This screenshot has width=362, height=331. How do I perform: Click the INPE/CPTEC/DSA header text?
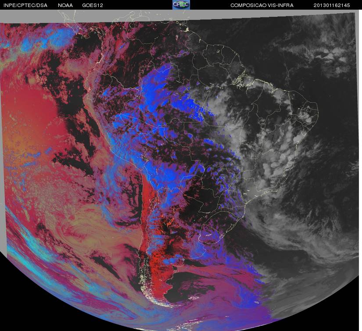pyautogui.click(x=25, y=5)
